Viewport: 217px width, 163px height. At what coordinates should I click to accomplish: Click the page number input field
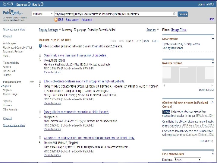(134, 41)
